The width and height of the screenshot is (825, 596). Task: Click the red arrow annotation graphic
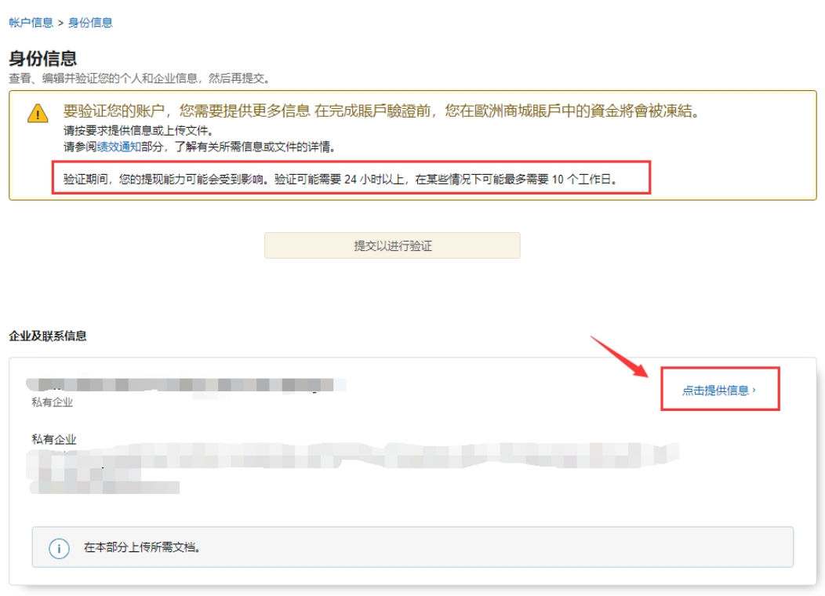click(x=620, y=357)
